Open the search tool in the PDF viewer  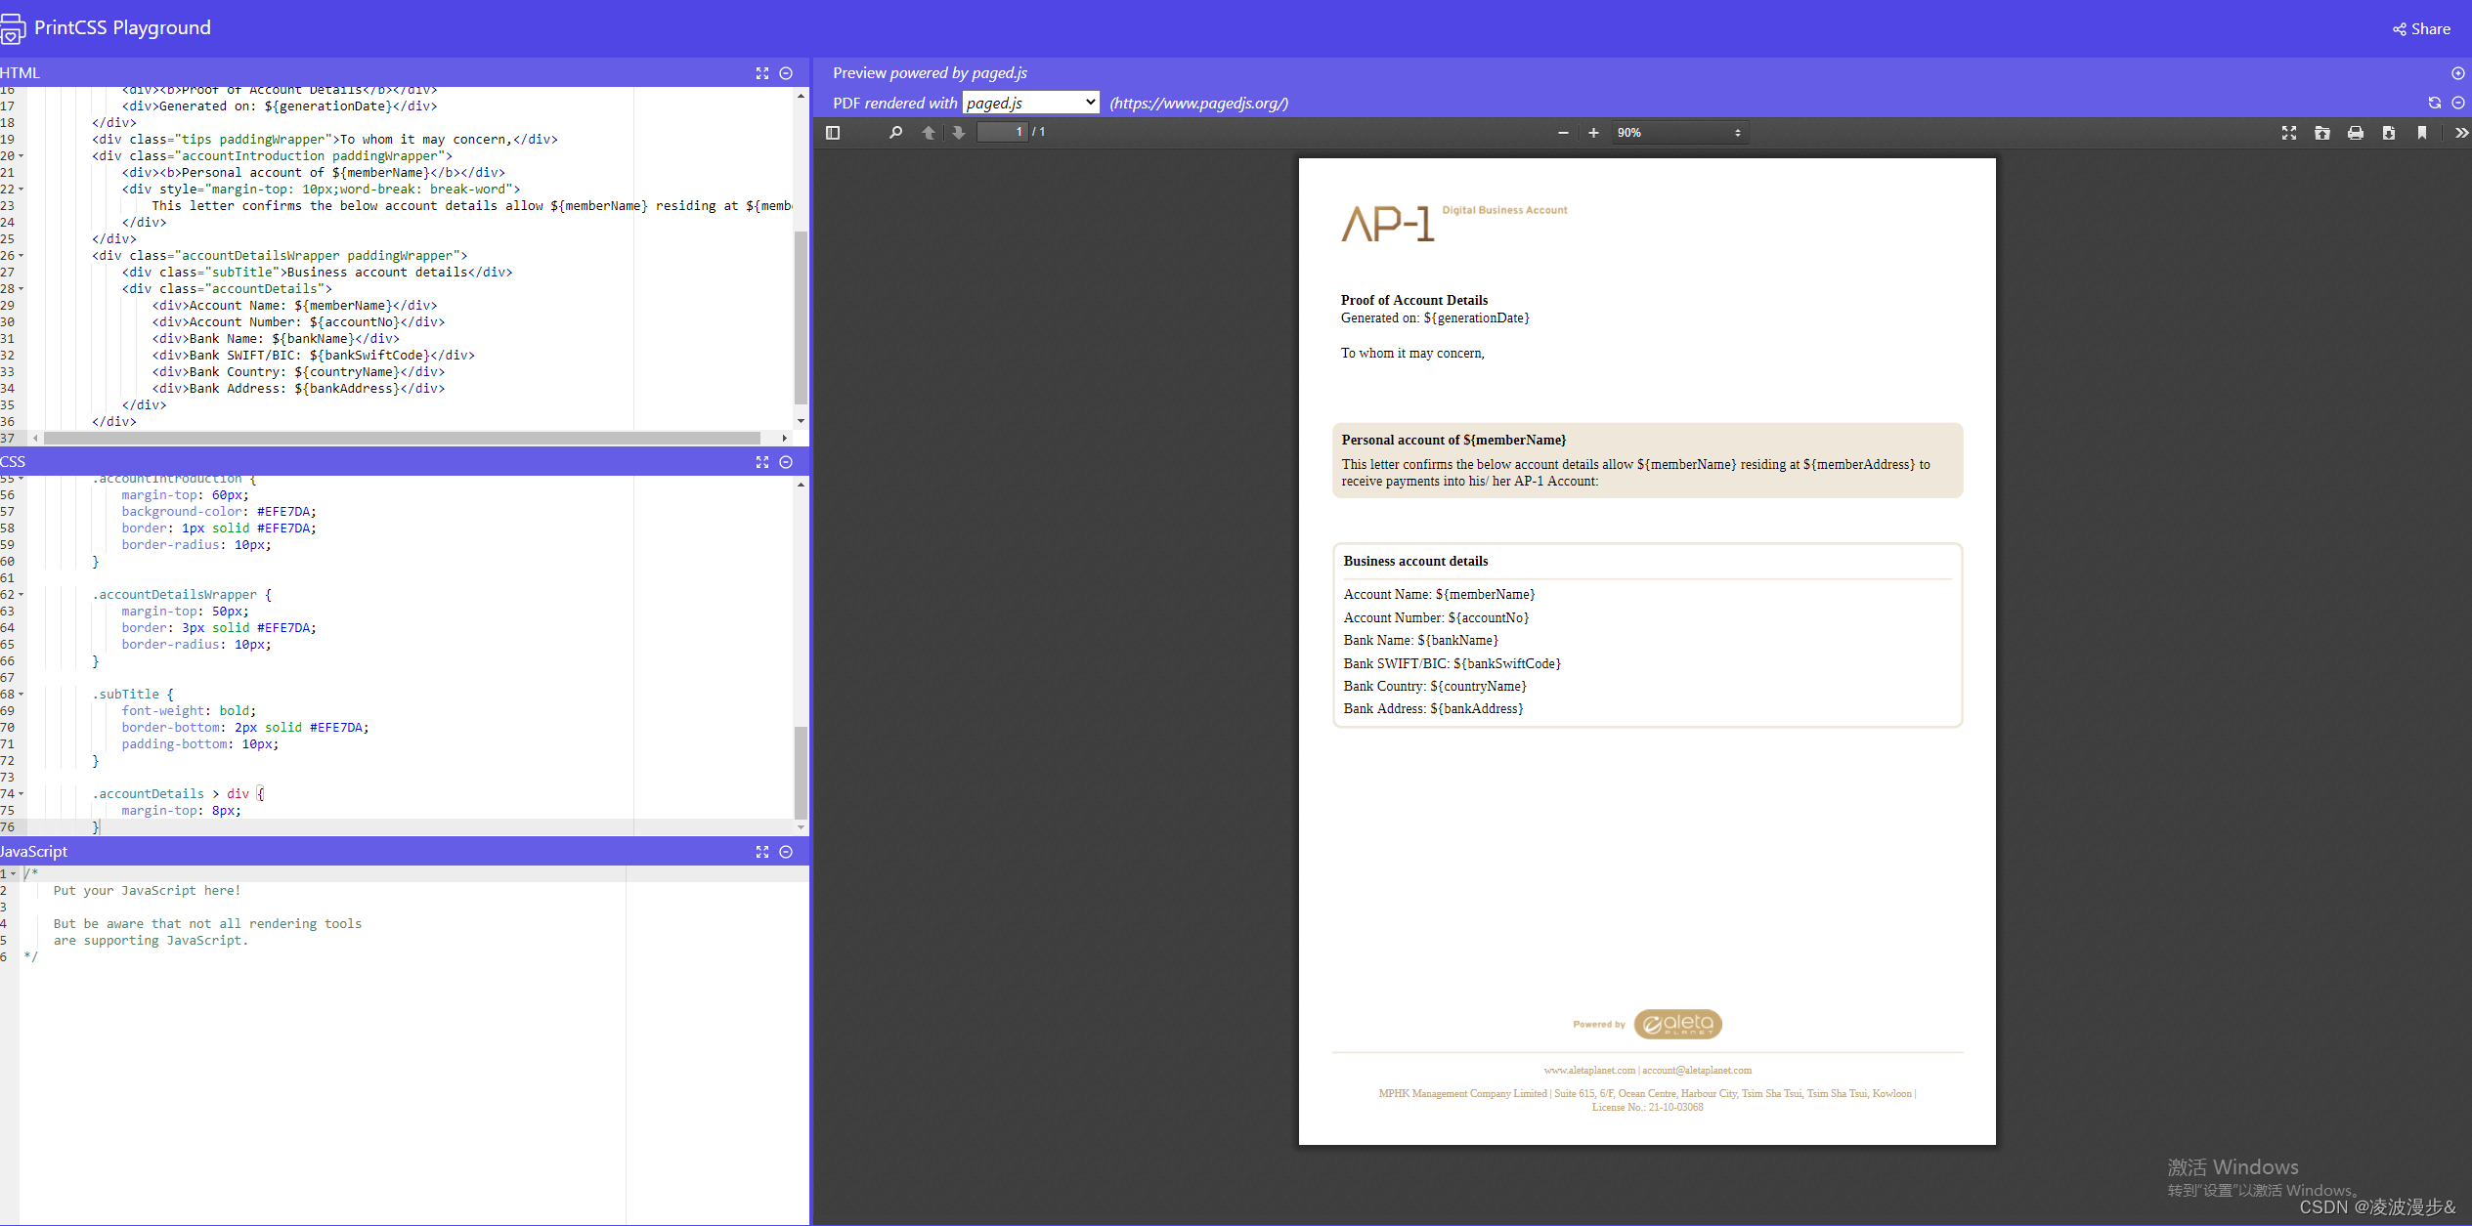(894, 132)
